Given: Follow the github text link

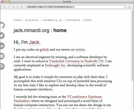Looking at the screenshot, I should point(44,50).
